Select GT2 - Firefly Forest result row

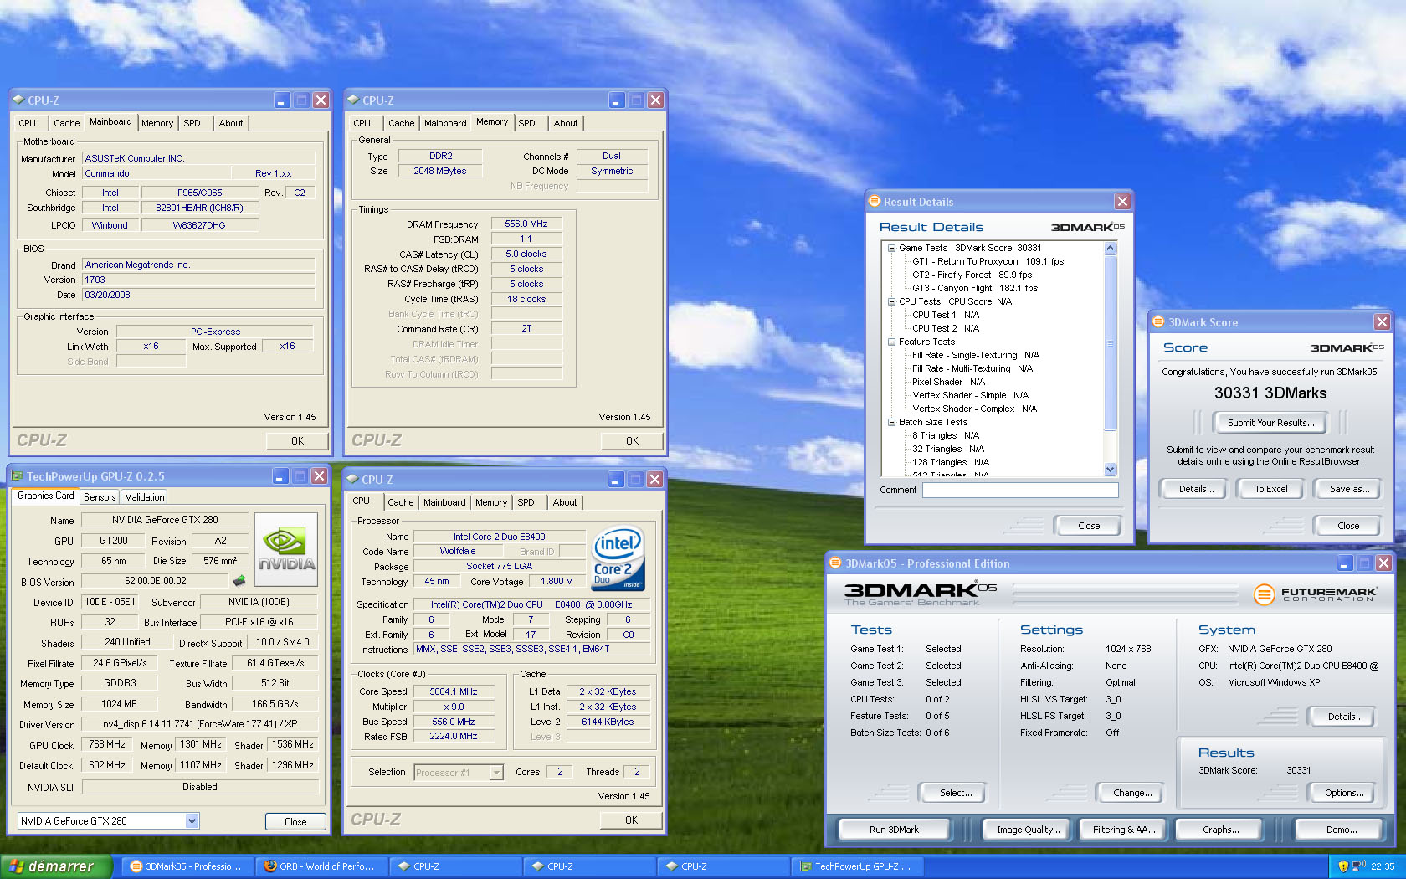click(x=972, y=275)
